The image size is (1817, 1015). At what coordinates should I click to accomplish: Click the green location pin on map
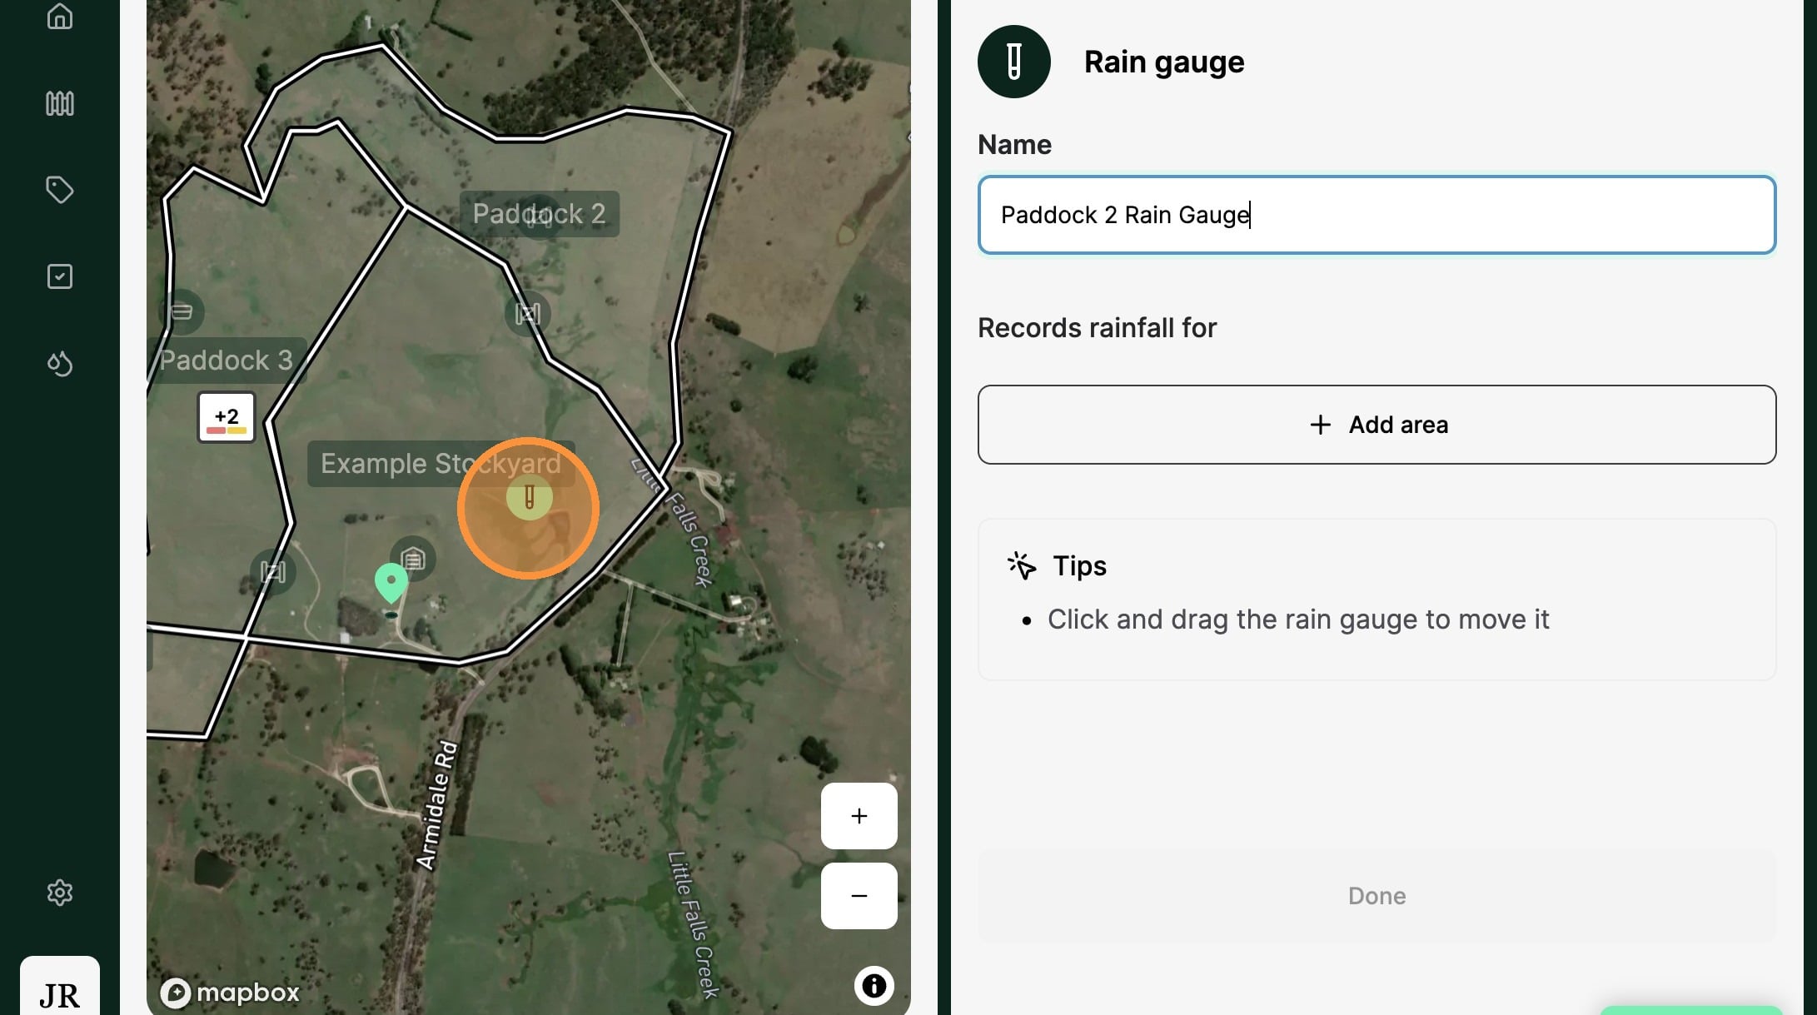tap(391, 580)
